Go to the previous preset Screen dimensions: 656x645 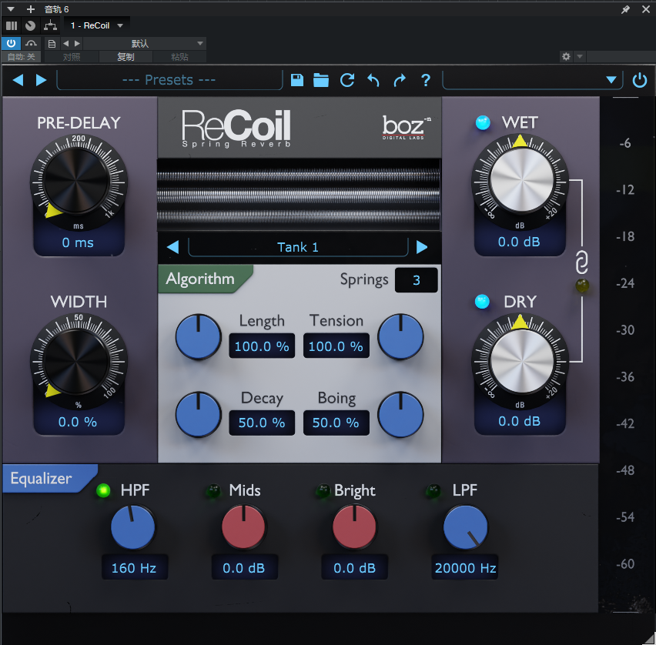(18, 80)
